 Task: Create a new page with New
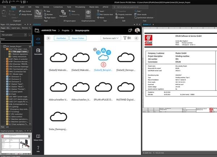47,11
